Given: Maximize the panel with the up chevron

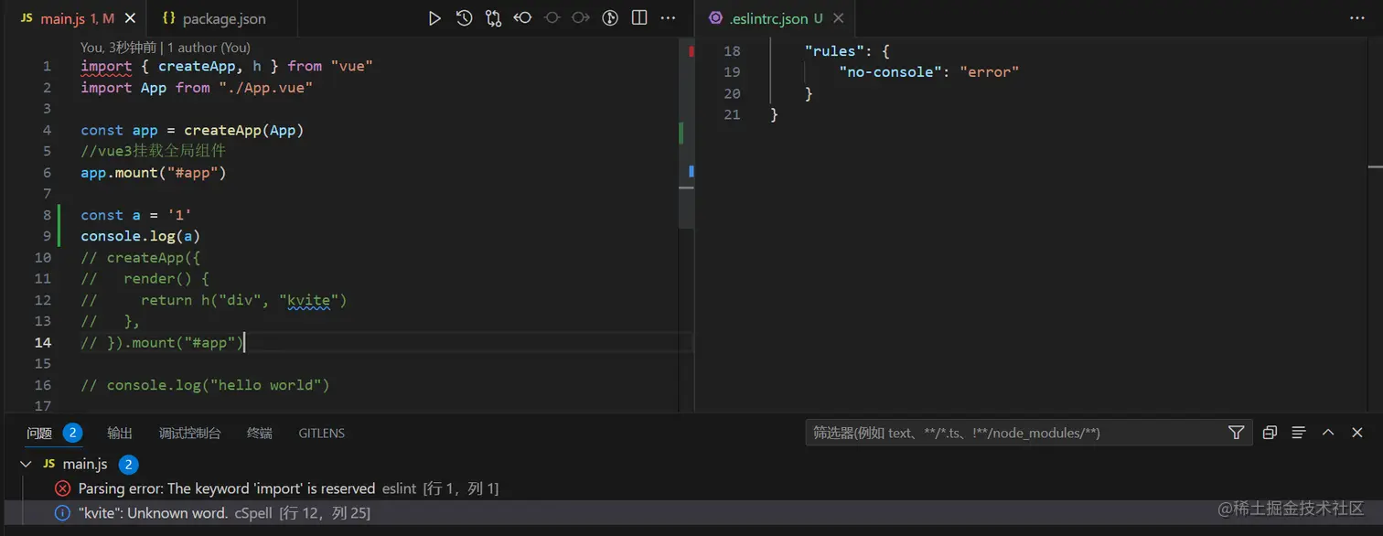Looking at the screenshot, I should 1328,433.
